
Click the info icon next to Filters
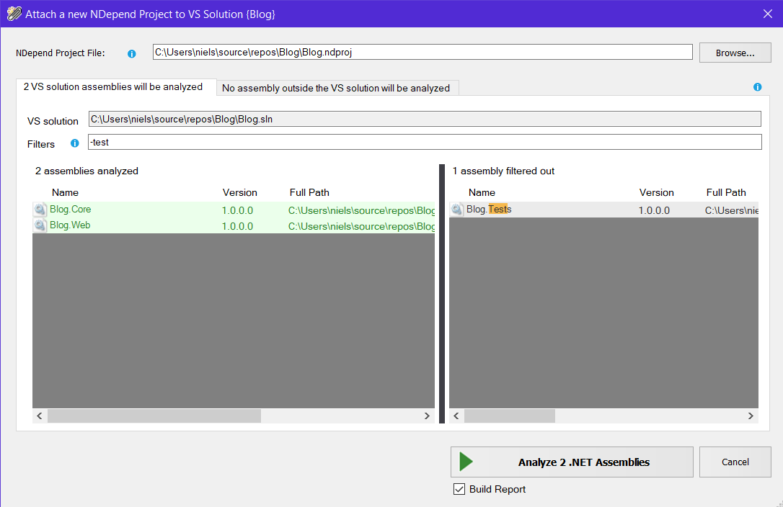coord(75,143)
